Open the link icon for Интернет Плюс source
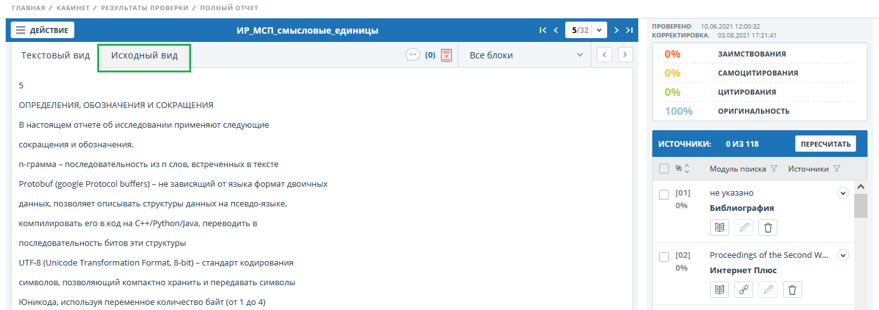This screenshot has width=879, height=310. (744, 290)
